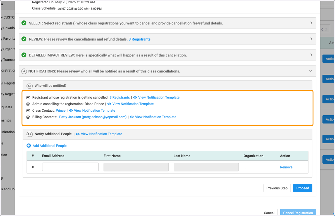Click the Proceed button
The width and height of the screenshot is (335, 216).
pos(303,188)
